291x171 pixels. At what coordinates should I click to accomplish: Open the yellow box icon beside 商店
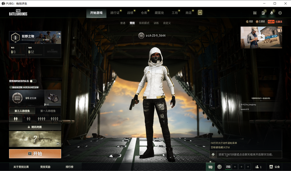[200, 12]
